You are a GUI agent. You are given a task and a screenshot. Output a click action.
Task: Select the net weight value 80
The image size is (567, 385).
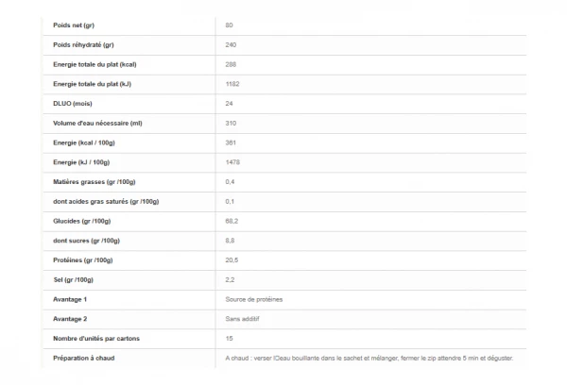230,25
